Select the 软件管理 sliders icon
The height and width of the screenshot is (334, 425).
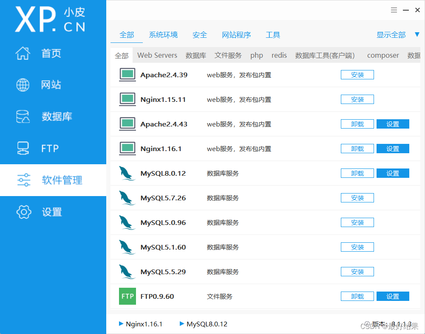[24, 180]
